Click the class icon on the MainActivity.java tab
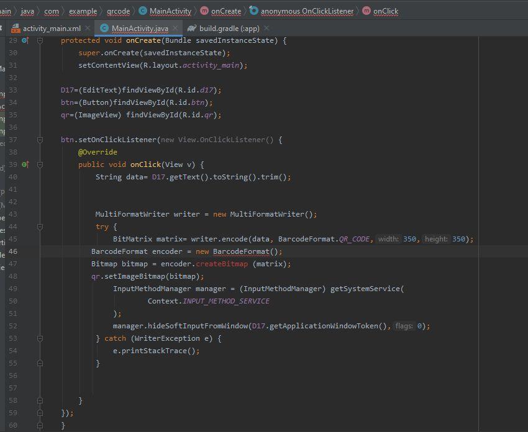The width and height of the screenshot is (528, 432). point(104,28)
